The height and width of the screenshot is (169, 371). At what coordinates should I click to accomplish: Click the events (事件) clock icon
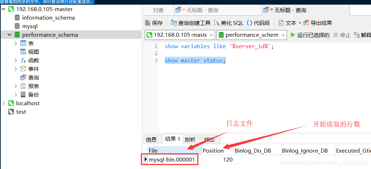coord(23,69)
